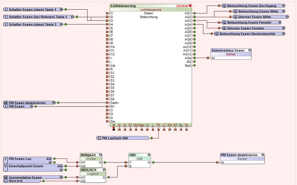297x185 pixels.
Task: Click the MT parameter connector
Action: tap(175, 130)
